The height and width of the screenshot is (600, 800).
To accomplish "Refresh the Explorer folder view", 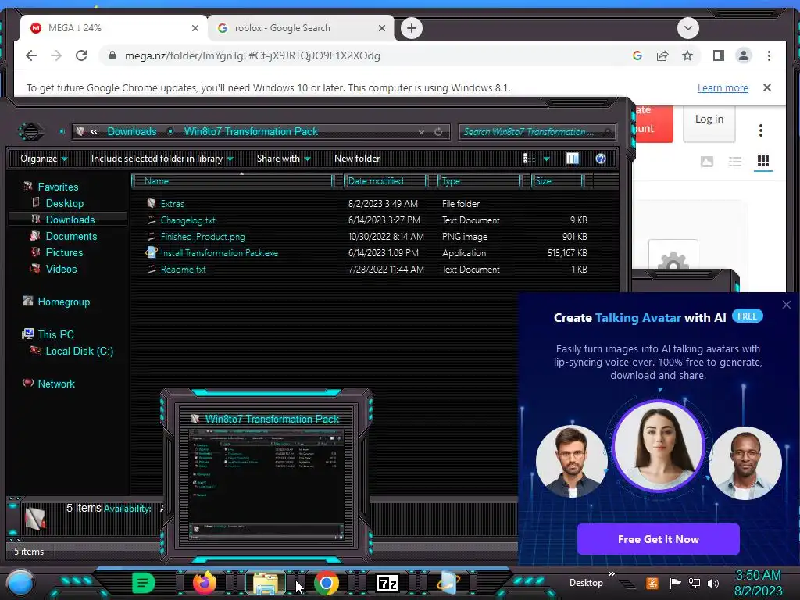I will pyautogui.click(x=437, y=131).
